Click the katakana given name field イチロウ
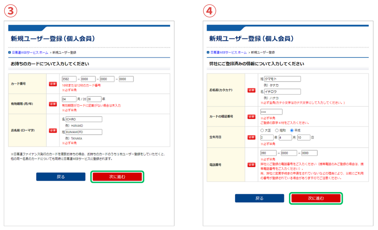This screenshot has width=378, height=230. [283, 92]
